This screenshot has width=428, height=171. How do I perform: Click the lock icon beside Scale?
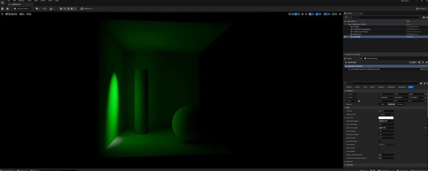tap(359, 101)
